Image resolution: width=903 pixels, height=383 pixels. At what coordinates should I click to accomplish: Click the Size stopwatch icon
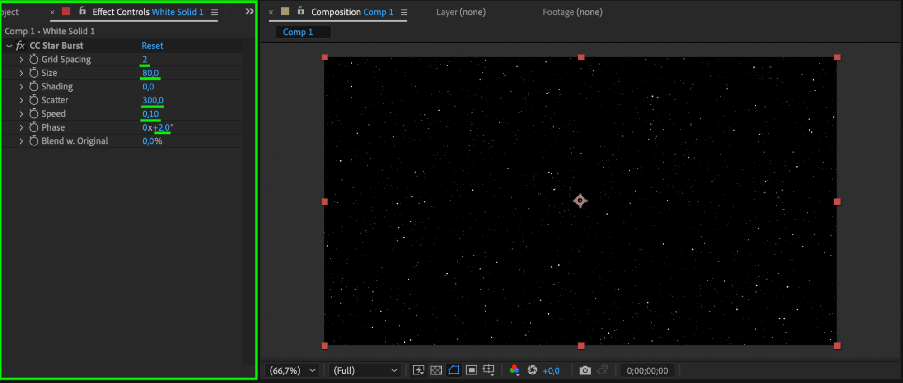[x=34, y=73]
